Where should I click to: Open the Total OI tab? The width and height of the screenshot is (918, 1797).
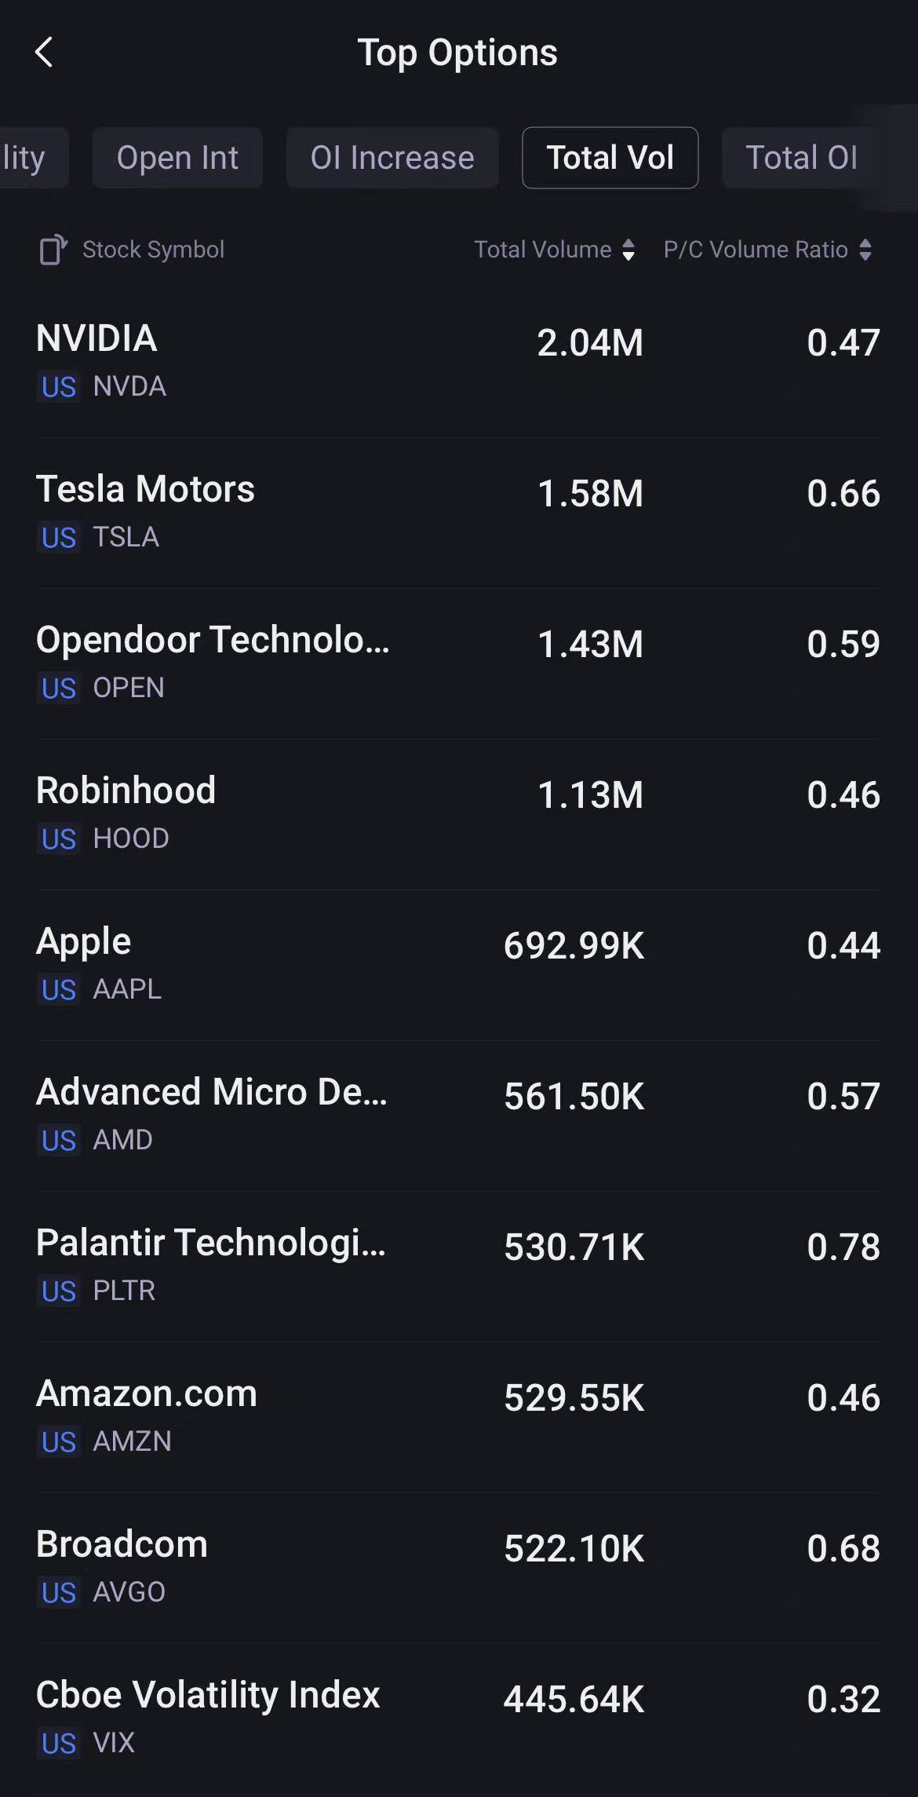[801, 158]
